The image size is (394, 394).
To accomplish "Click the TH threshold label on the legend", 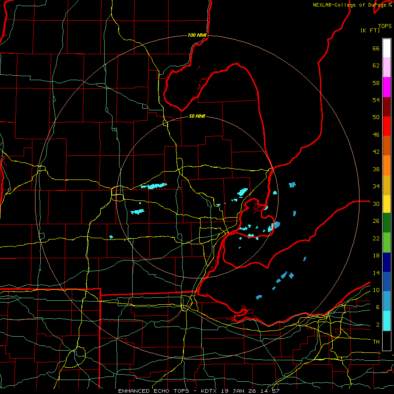I will point(376,342).
